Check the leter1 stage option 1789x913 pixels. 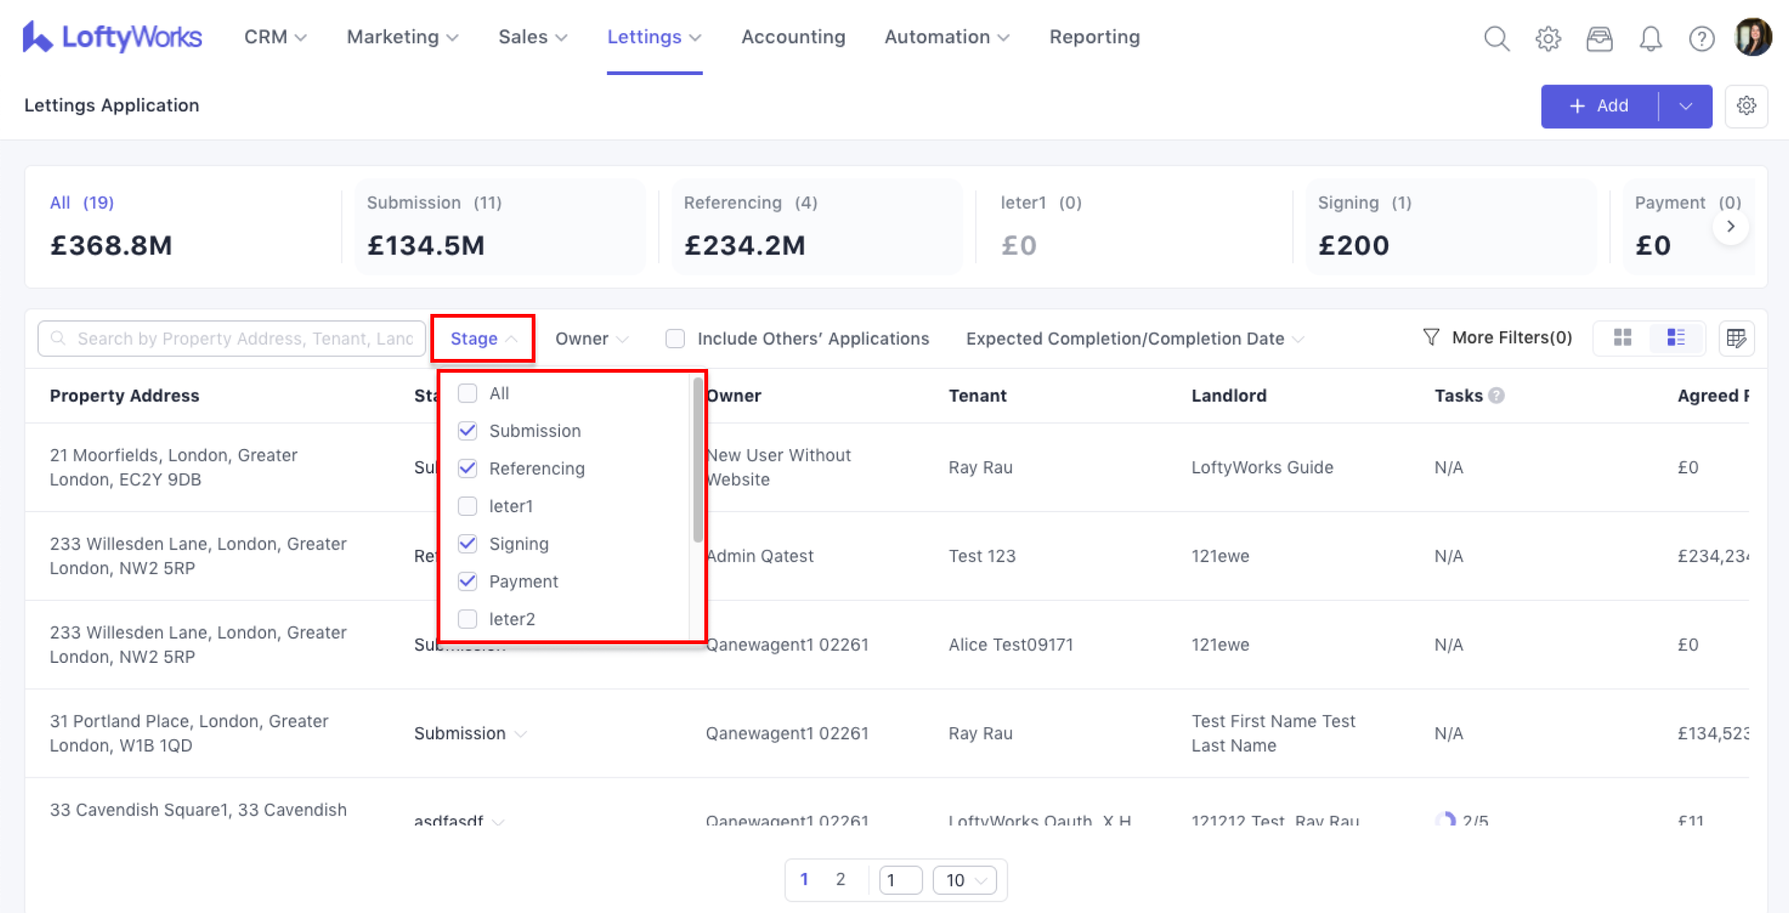[467, 506]
